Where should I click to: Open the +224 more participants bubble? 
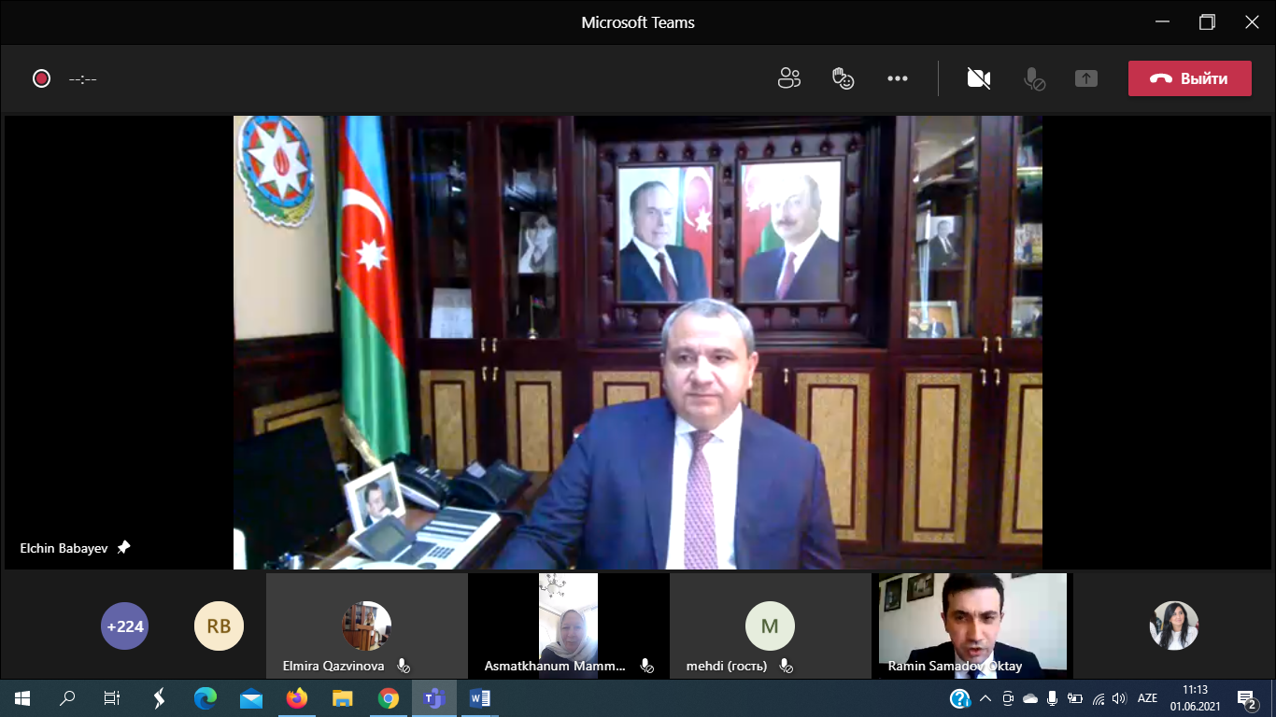coord(124,626)
